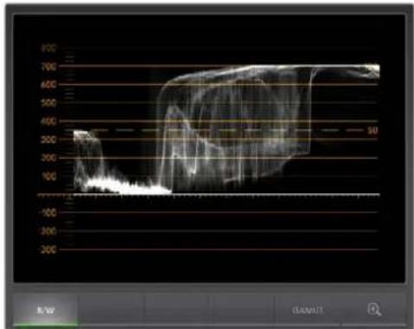Click the 100 level scale label

click(49, 176)
